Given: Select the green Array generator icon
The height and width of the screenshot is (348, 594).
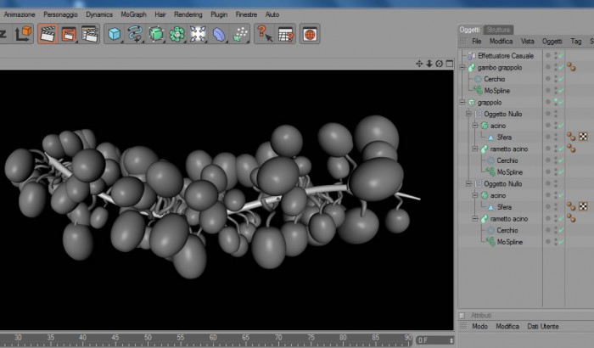Looking at the screenshot, I should 177,34.
